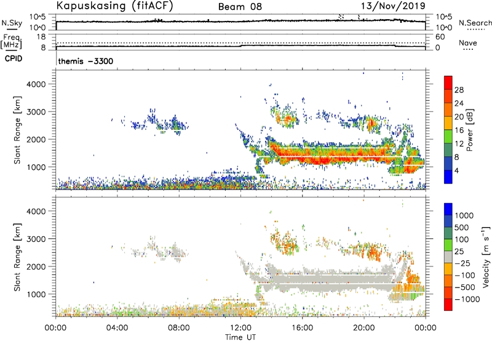Pick the yellow 16–20 dB power colorbar segment

(x=448, y=123)
